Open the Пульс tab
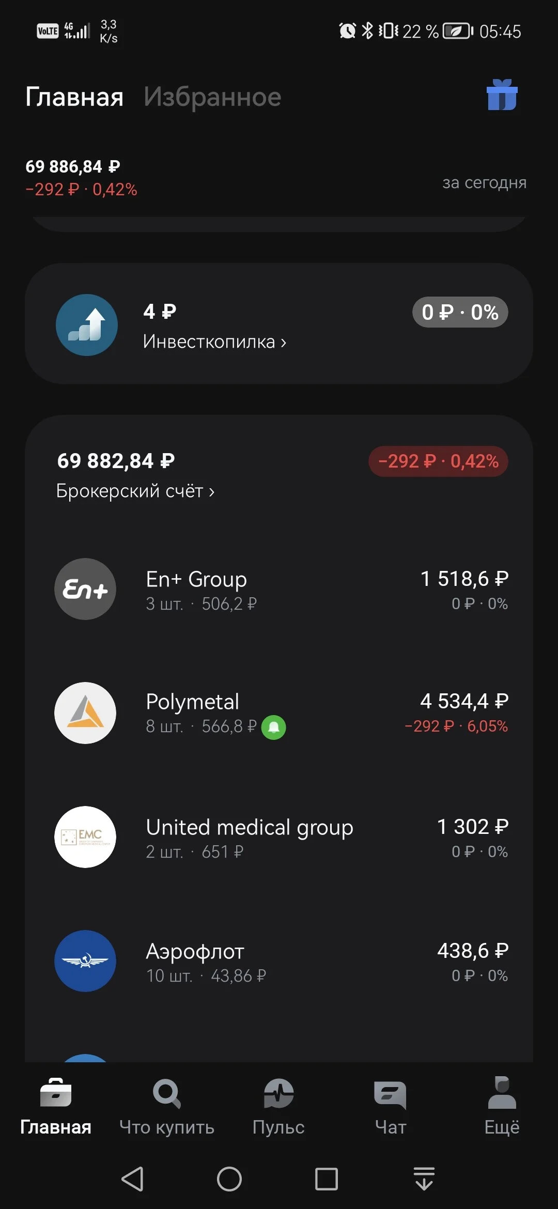Viewport: 558px width, 1209px height. (278, 1107)
